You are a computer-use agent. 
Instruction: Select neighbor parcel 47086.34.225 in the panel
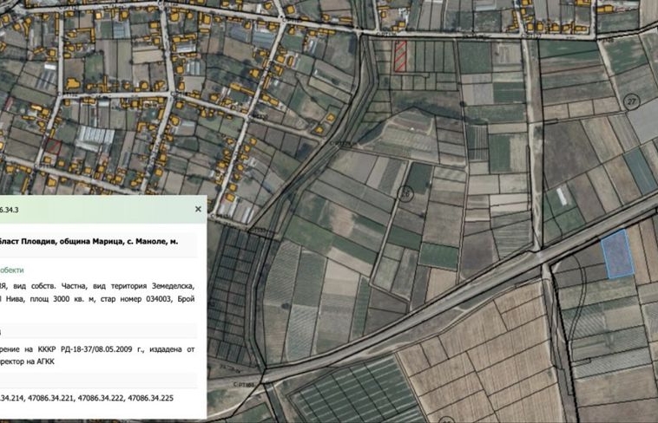coord(151,398)
